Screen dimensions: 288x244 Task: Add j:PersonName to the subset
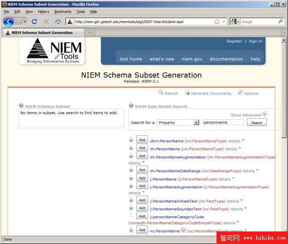[142, 178]
